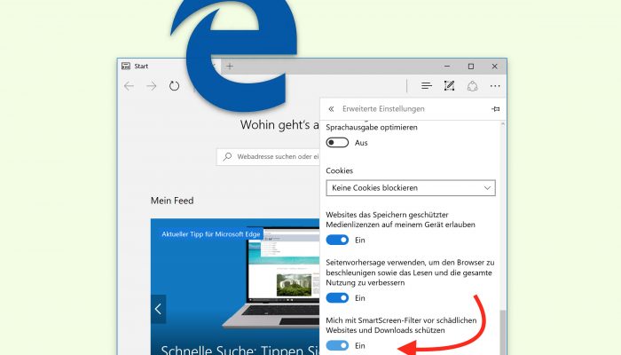Minimize the Edge window

click(x=447, y=67)
